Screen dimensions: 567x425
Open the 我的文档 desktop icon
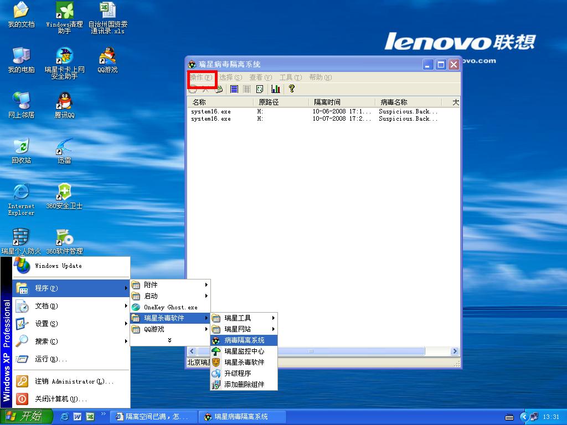tap(22, 15)
